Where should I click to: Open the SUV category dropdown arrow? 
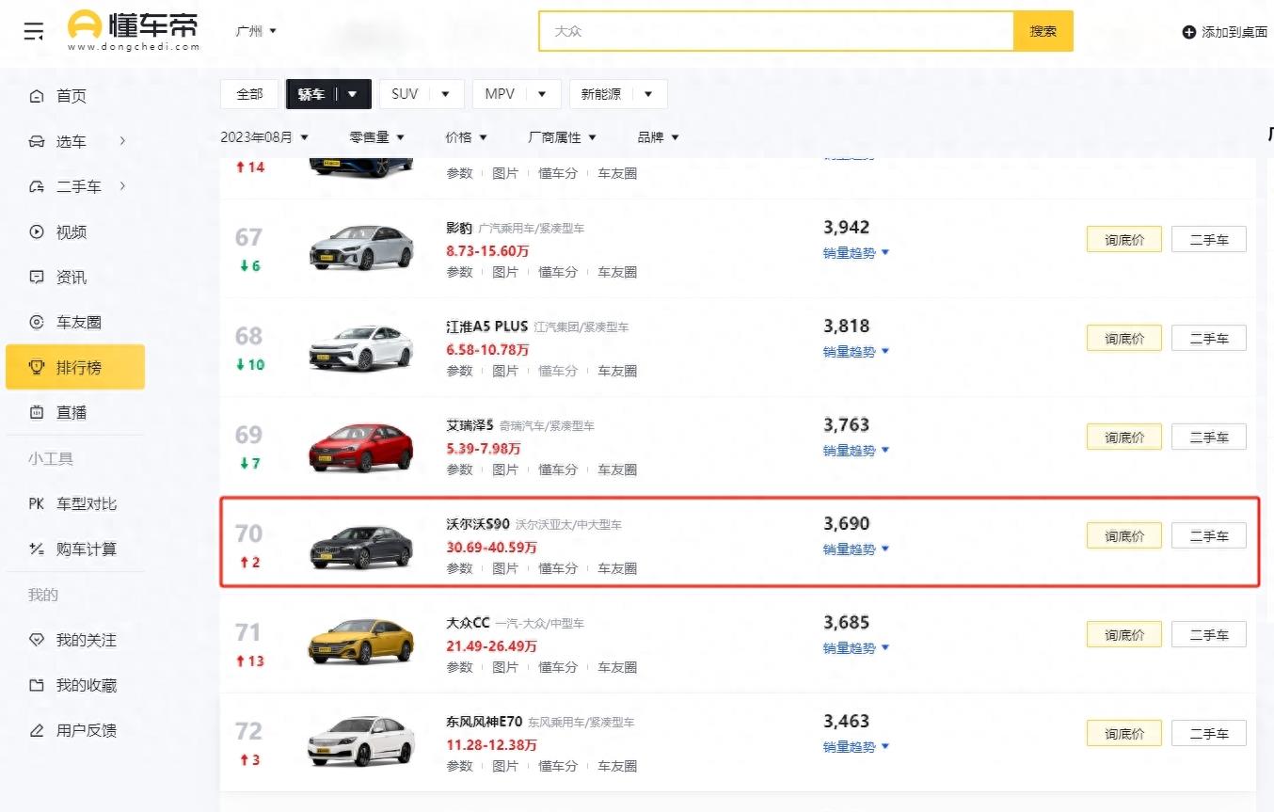(445, 94)
